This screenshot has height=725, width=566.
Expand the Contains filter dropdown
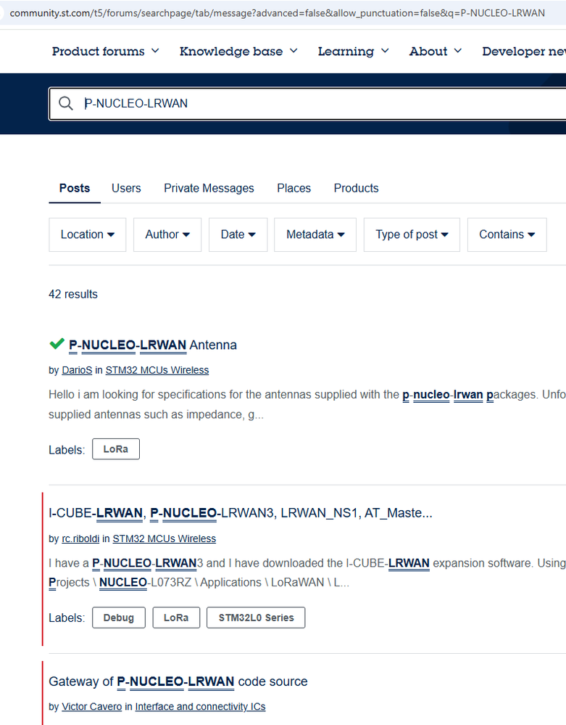point(507,234)
